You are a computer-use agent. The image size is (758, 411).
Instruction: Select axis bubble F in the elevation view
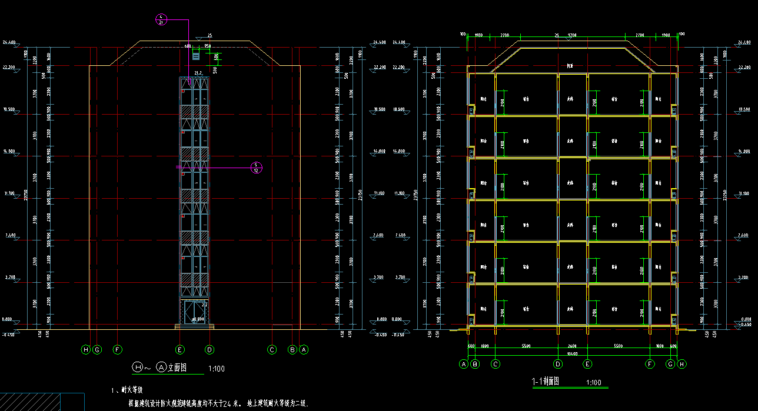pos(118,350)
